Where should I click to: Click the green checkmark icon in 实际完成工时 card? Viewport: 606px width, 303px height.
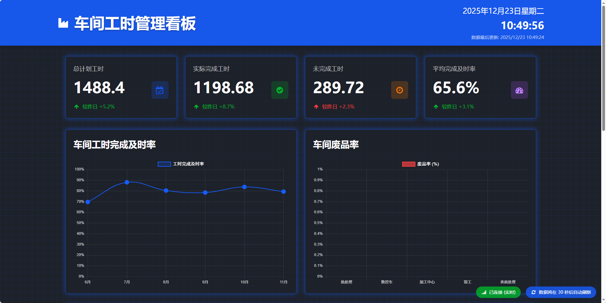point(280,90)
